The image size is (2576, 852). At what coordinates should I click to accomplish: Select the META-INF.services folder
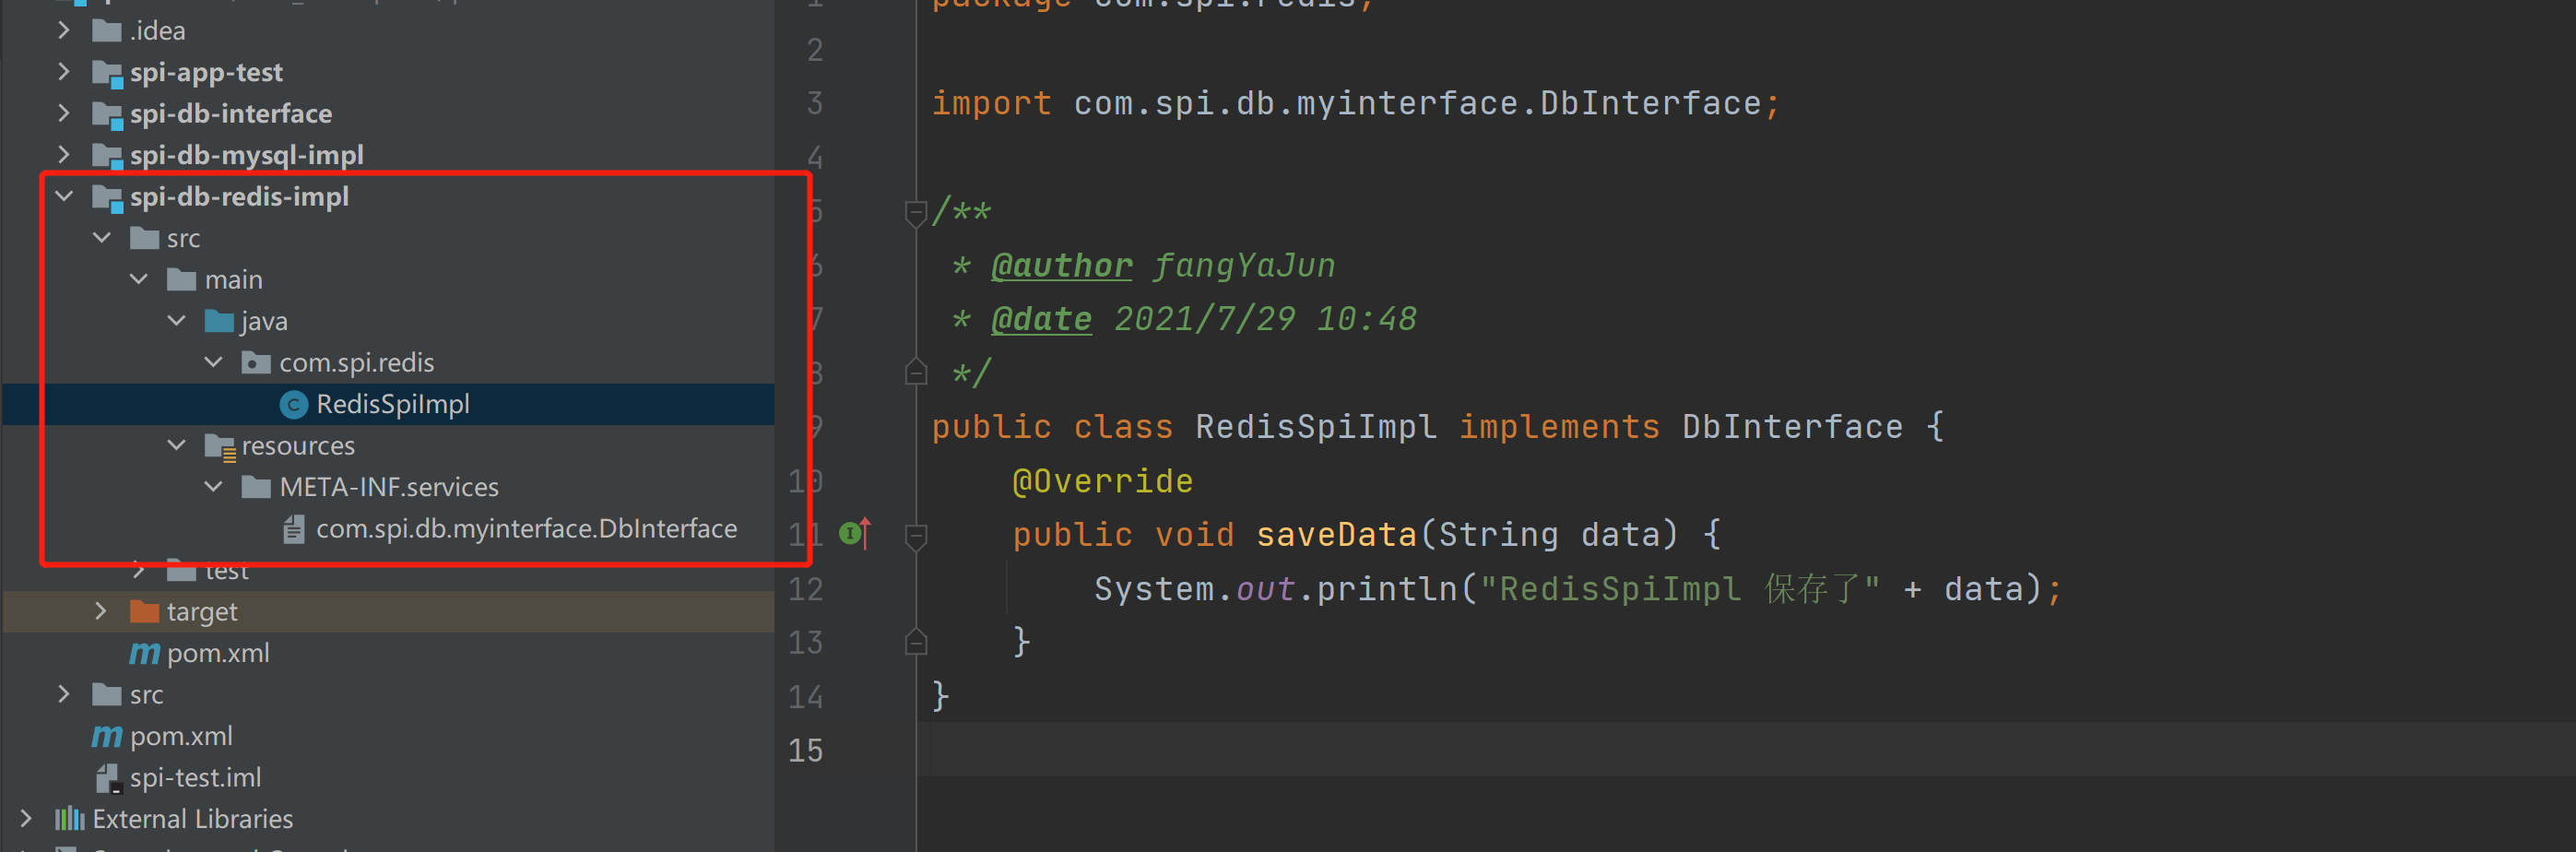389,487
